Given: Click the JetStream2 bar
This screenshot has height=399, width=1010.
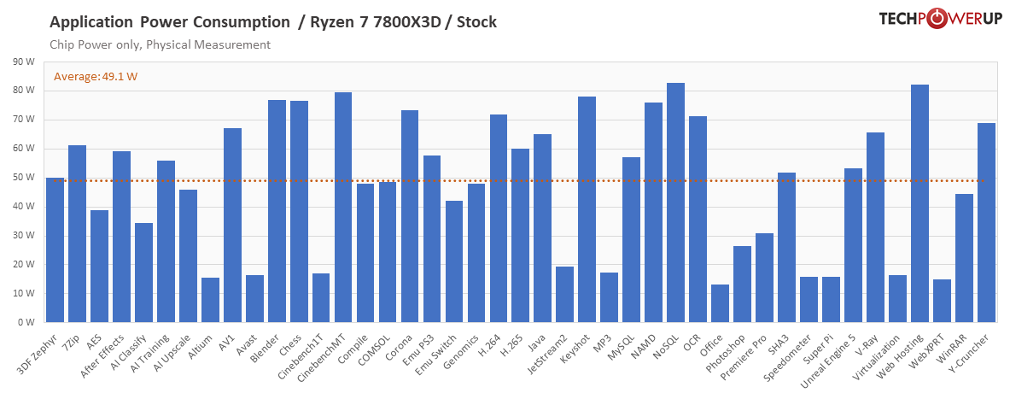Looking at the screenshot, I should (x=565, y=295).
